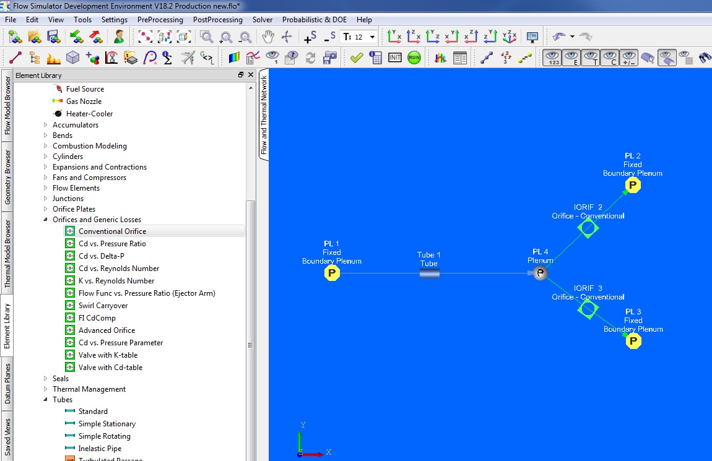This screenshot has height=461, width=712.
Task: Toggle the eye icon labeled T
Action: 591,58
